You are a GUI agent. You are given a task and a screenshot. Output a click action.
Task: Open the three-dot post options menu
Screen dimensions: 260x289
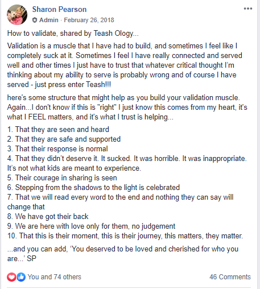248,9
